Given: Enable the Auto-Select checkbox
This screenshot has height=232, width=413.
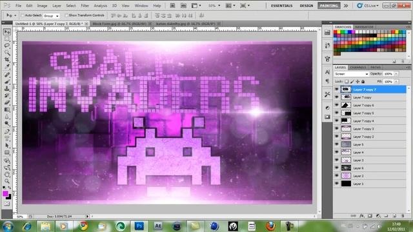Looking at the screenshot, I should (x=23, y=15).
